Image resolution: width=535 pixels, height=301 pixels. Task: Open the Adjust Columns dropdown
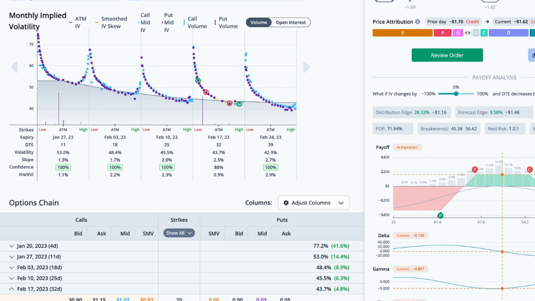(313, 203)
